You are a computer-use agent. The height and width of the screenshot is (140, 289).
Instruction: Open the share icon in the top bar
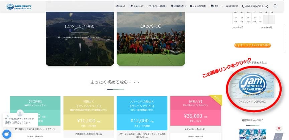click(x=267, y=6)
